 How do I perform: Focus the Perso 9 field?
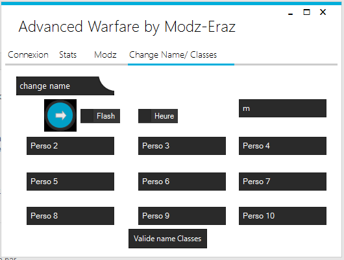click(x=182, y=216)
